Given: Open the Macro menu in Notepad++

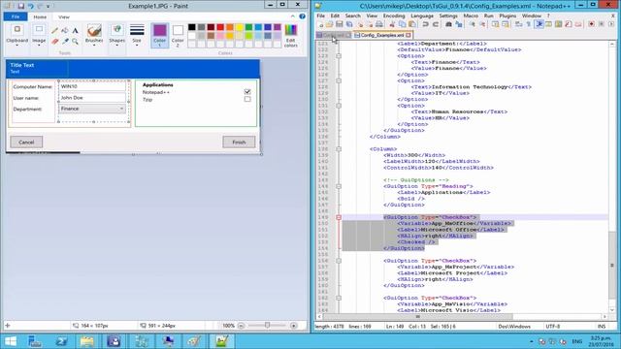Looking at the screenshot, I should [471, 16].
